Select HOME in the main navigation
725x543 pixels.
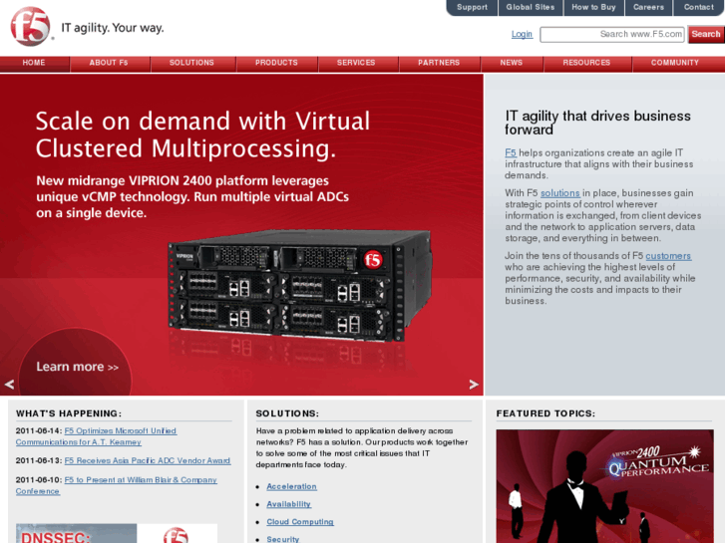click(x=34, y=64)
